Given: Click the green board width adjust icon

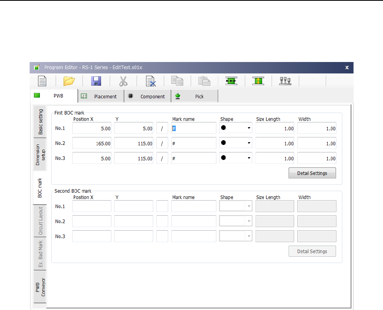Looking at the screenshot, I should pyautogui.click(x=258, y=81).
